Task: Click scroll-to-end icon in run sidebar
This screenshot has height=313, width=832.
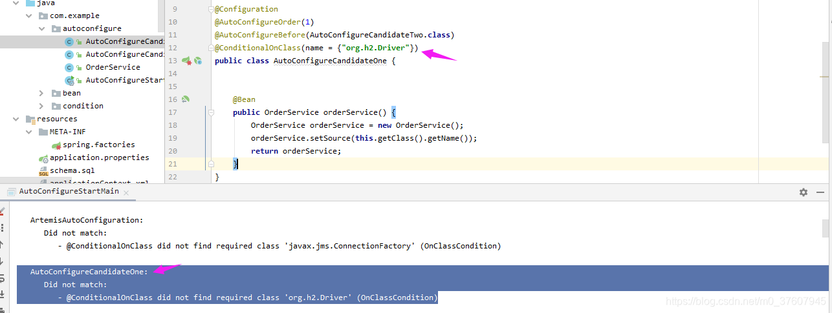Action: [x=2, y=294]
